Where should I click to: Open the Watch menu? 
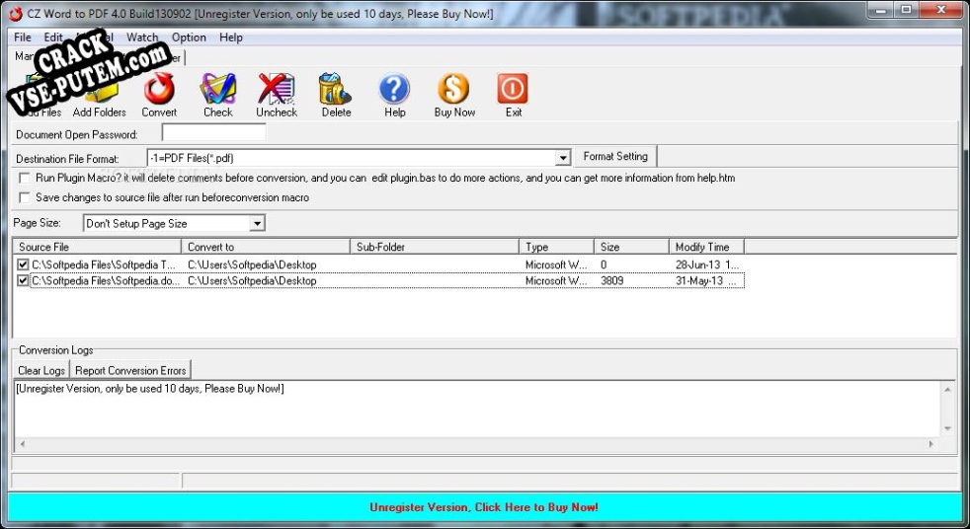142,38
